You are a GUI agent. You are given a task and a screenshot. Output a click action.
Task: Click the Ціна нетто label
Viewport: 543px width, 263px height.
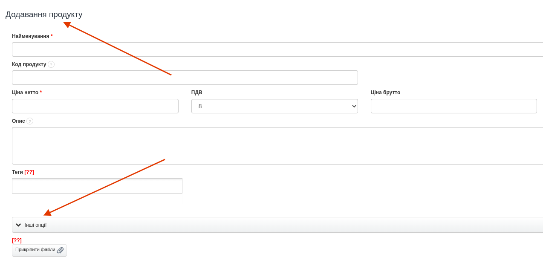(x=25, y=92)
